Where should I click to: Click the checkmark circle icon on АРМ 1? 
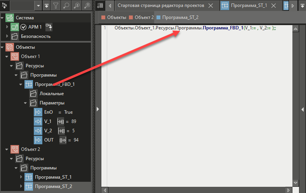[23, 27]
